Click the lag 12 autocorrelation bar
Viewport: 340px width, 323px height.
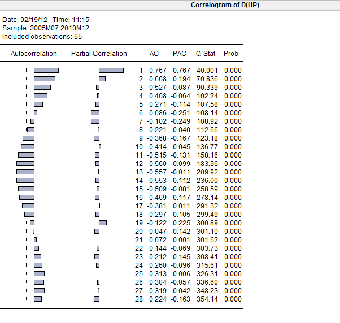[25, 163]
